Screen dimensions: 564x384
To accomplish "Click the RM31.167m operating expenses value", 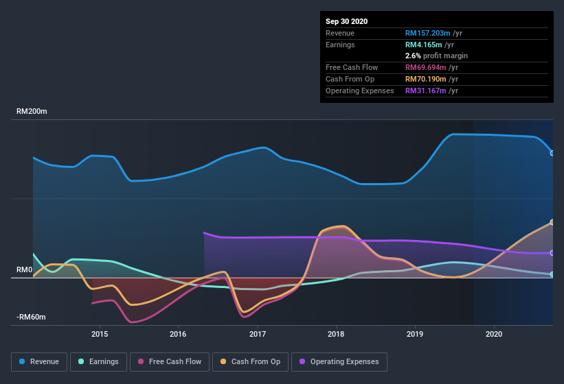I will tap(425, 91).
